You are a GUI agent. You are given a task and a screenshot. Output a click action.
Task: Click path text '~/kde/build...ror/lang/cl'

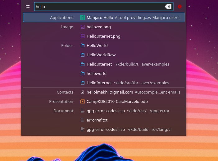(x=149, y=129)
